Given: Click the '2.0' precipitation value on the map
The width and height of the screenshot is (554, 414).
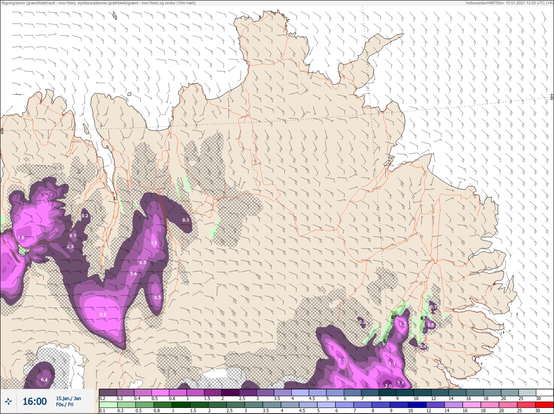Looking at the screenshot, I should point(388,386).
